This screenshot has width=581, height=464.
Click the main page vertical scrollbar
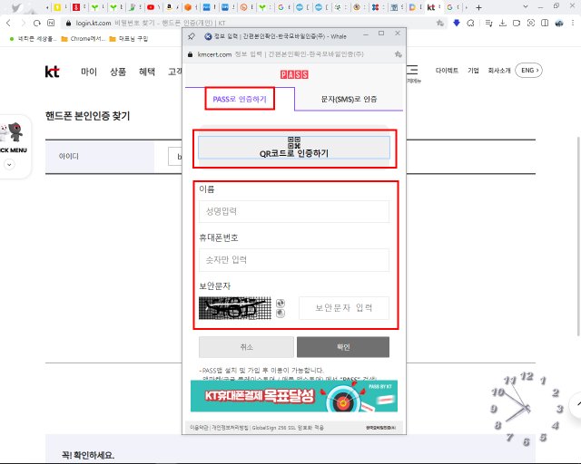click(578, 236)
